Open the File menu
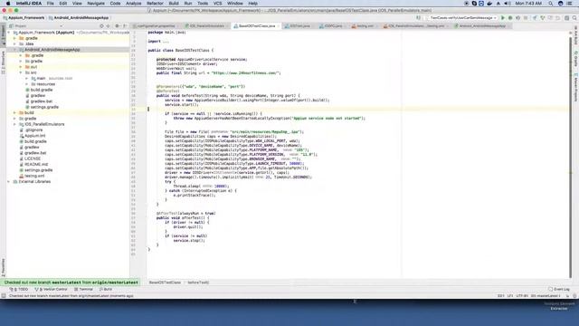 click(50, 4)
